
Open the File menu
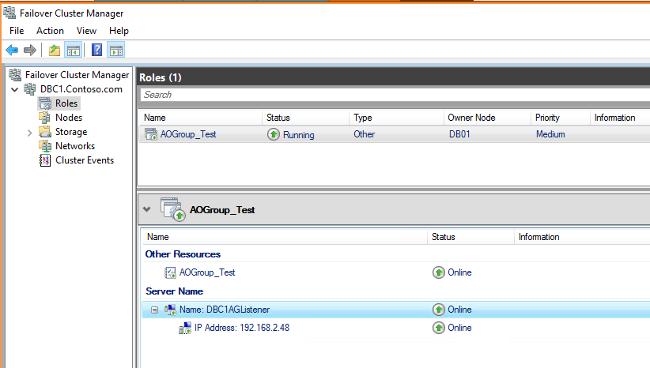(x=17, y=31)
